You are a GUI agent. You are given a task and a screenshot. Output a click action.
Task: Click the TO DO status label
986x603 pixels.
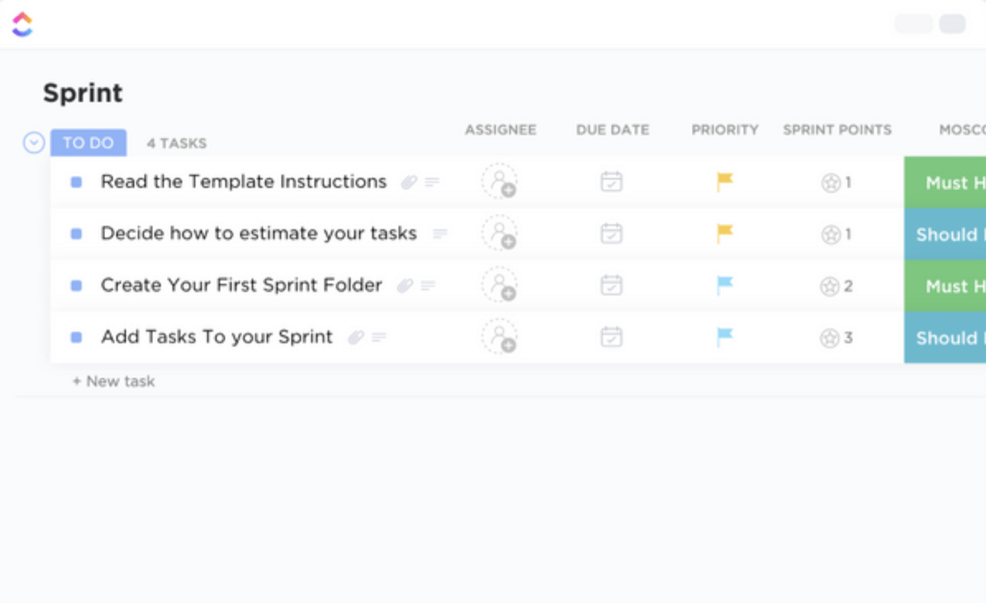coord(88,142)
